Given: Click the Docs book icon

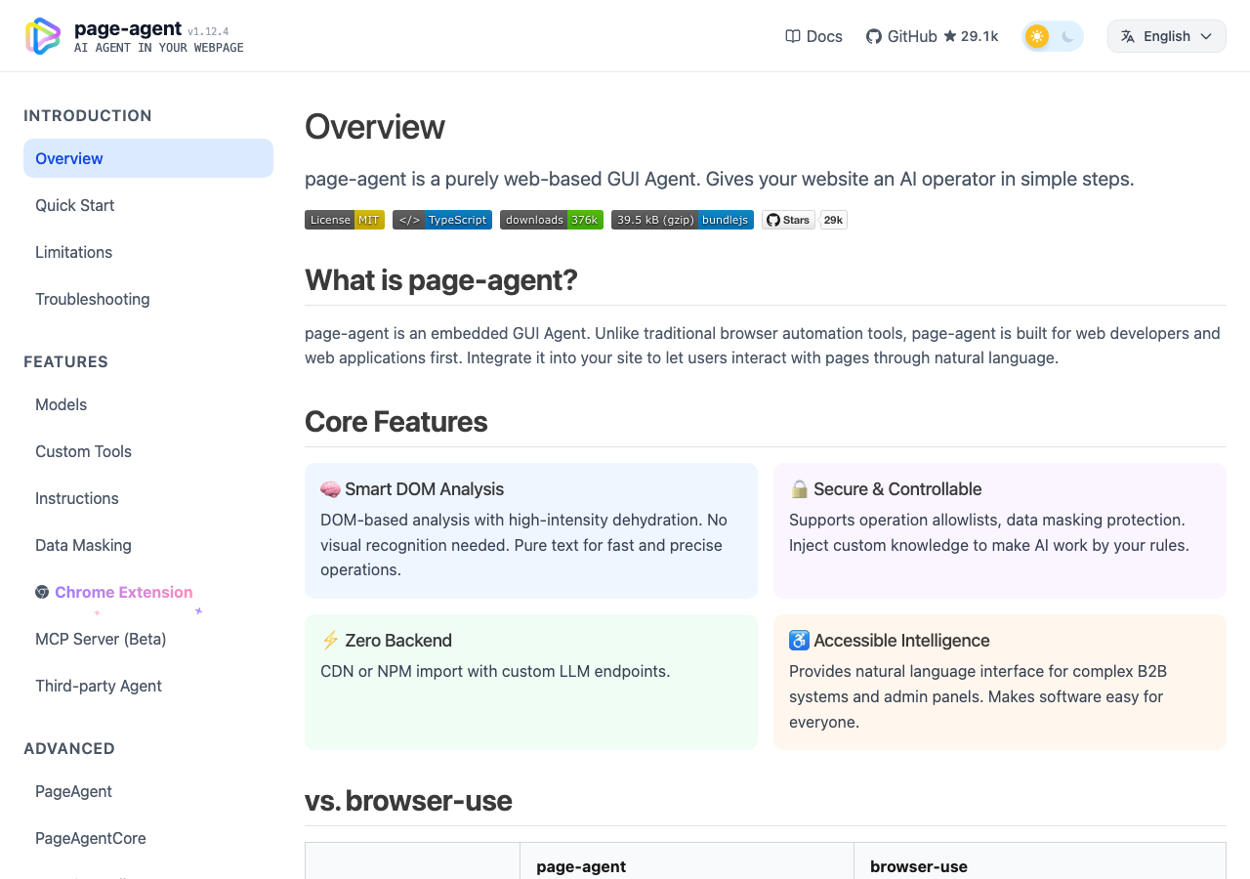Looking at the screenshot, I should click(793, 36).
